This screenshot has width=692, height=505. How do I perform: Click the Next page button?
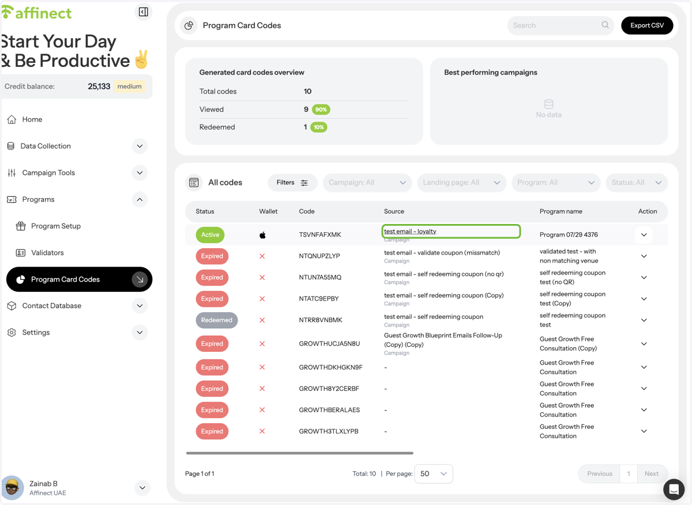pyautogui.click(x=652, y=474)
